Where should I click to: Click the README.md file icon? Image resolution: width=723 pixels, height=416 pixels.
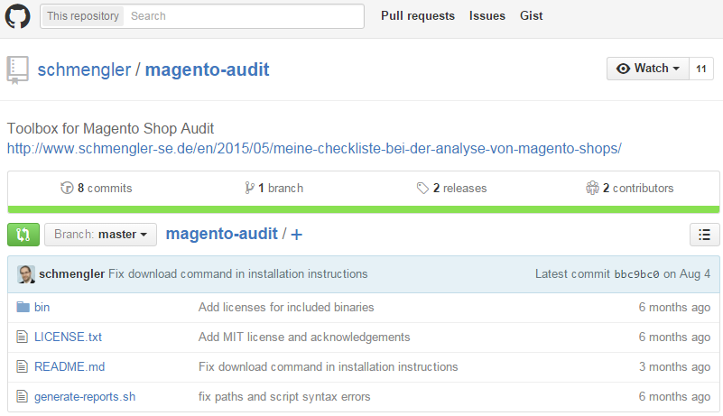tap(22, 366)
